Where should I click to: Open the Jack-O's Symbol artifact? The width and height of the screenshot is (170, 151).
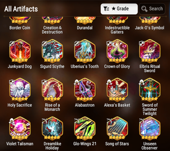coord(150,20)
